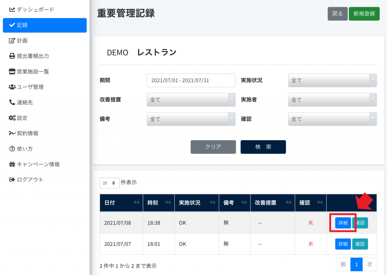The image size is (387, 275).
Task: Open 詳細 for the 2021/07/08 record
Action: tap(343, 223)
